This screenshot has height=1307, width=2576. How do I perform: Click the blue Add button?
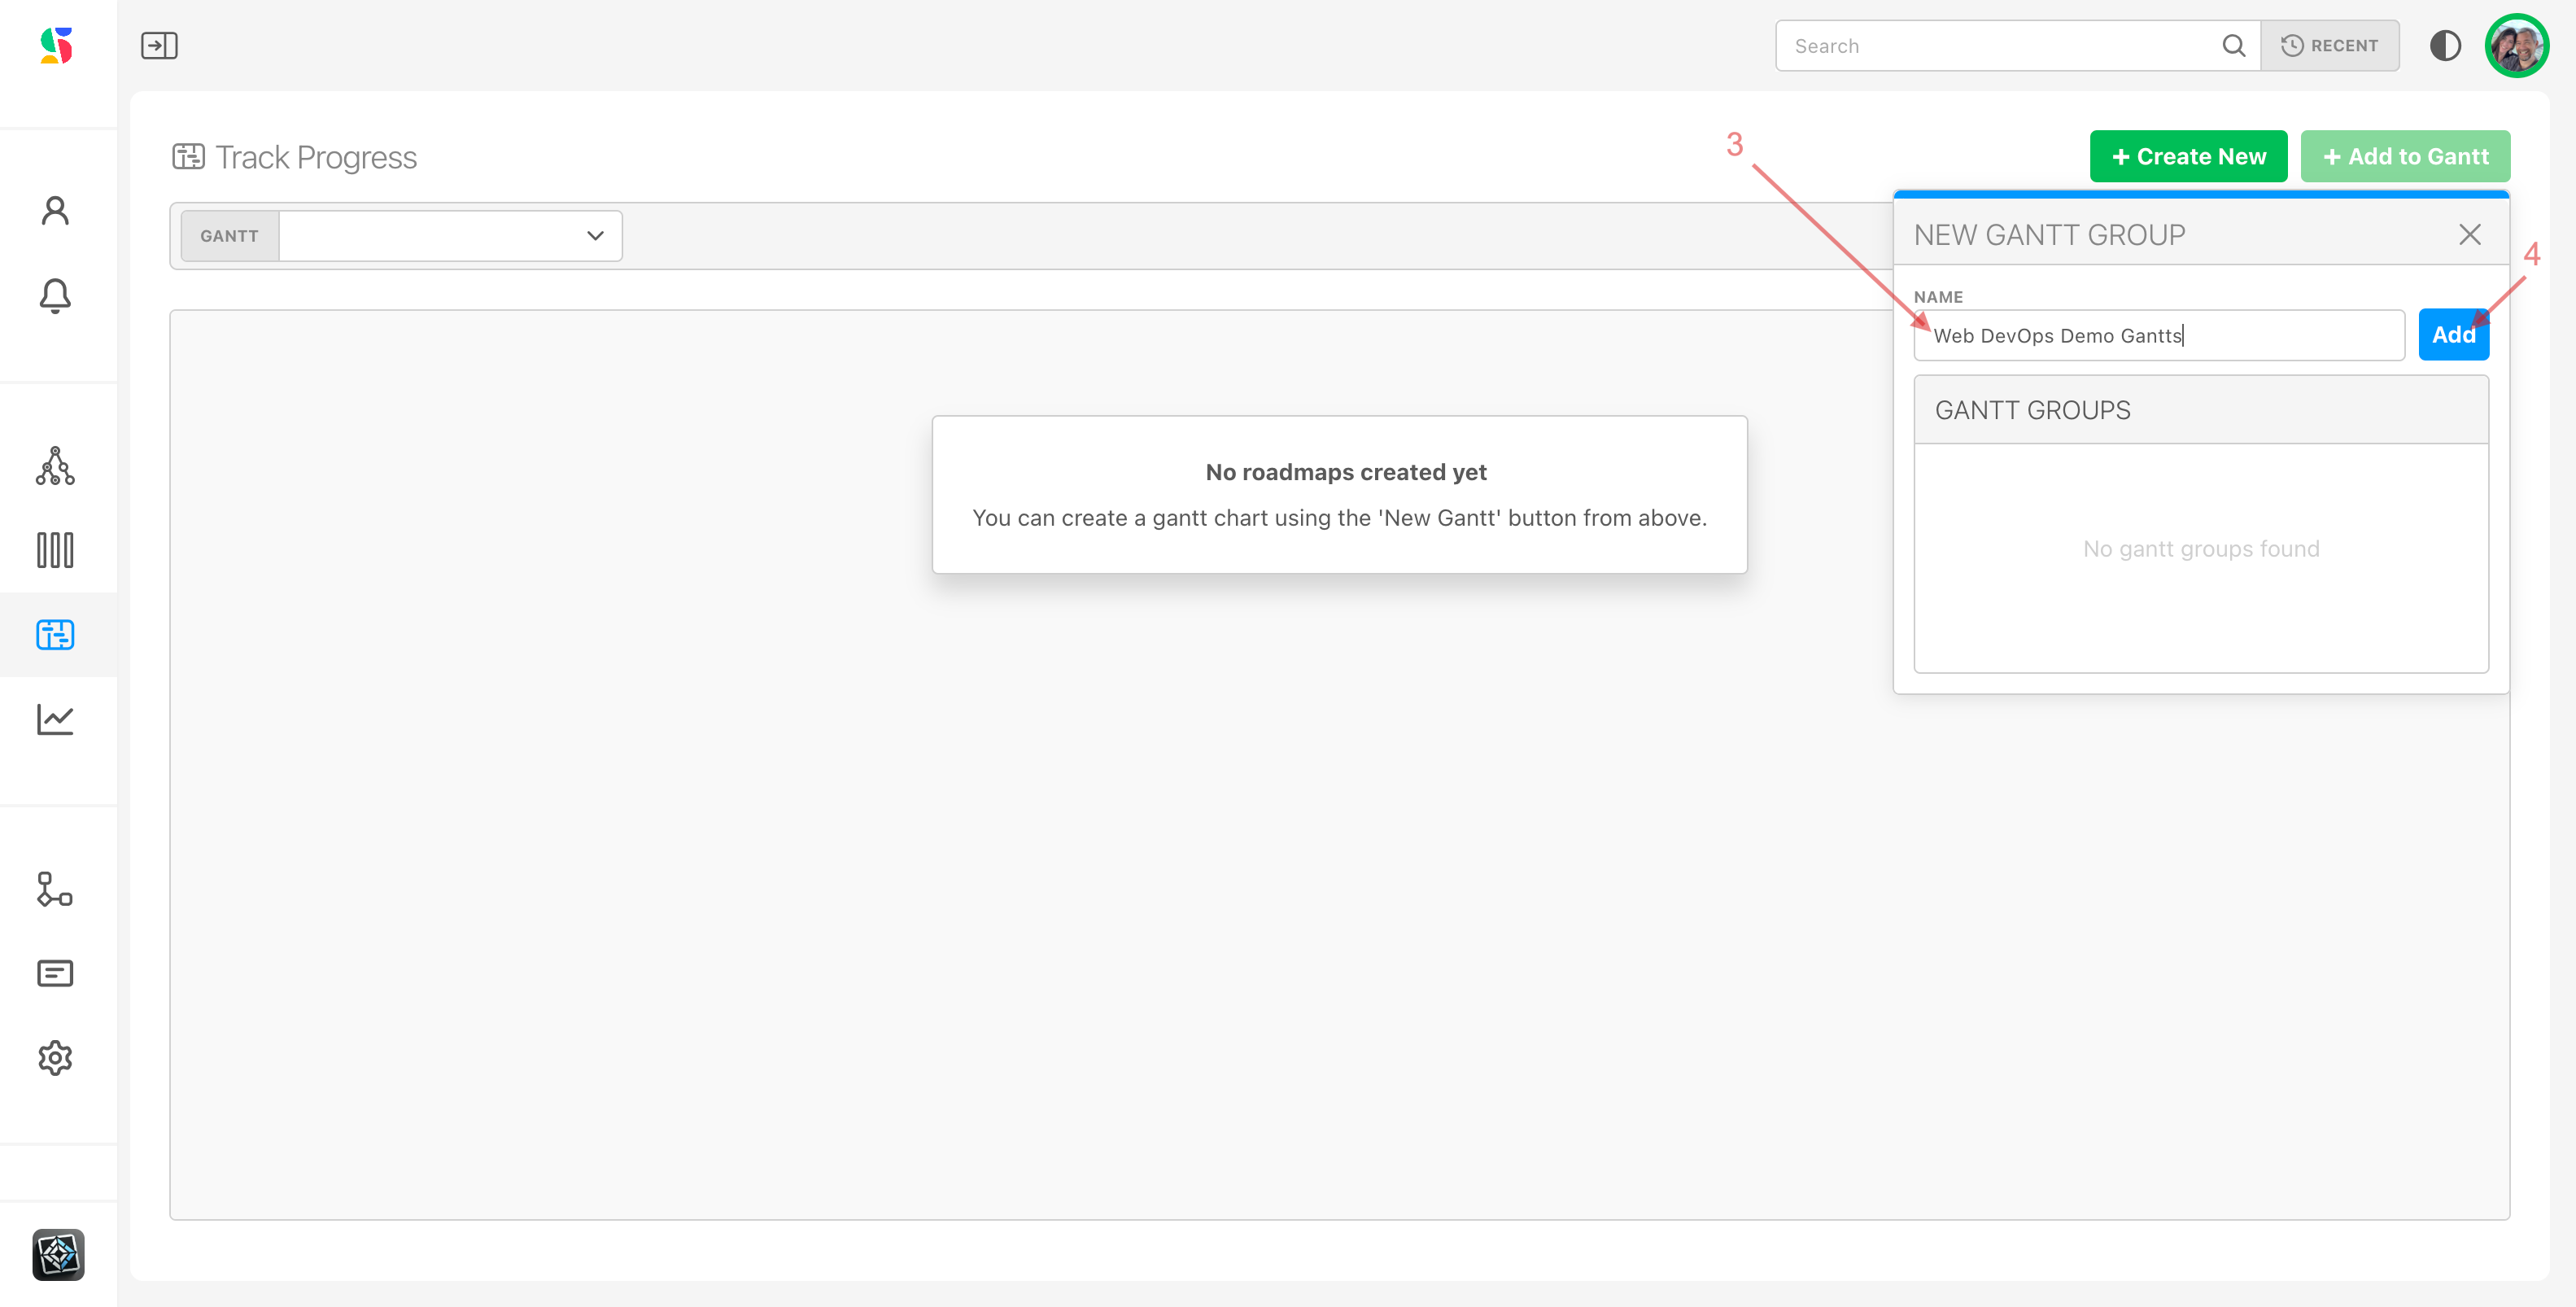pyautogui.click(x=2453, y=335)
